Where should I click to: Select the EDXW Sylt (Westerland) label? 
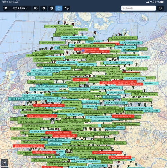coord(59,26)
